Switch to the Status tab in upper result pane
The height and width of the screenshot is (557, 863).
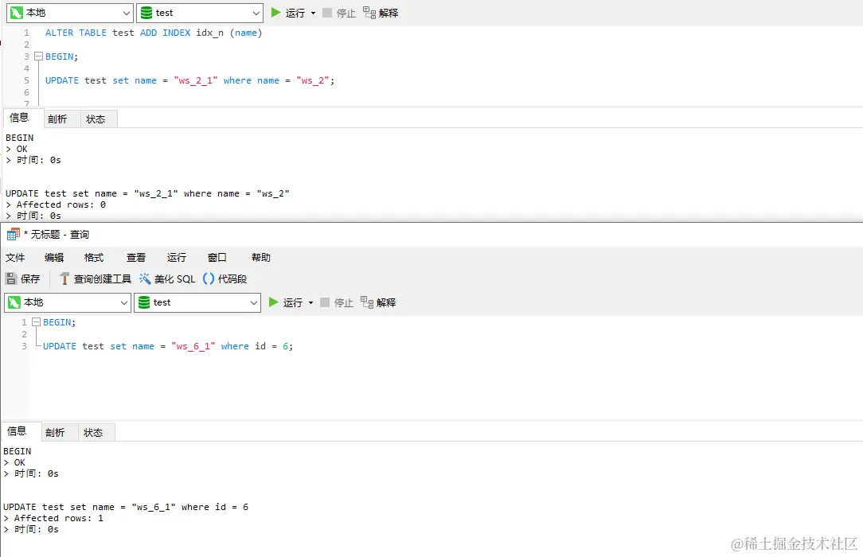pyautogui.click(x=96, y=119)
